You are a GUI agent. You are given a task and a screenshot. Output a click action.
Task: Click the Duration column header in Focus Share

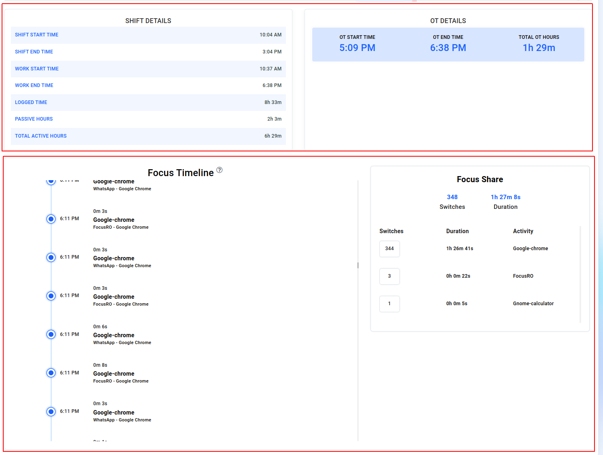tap(457, 231)
